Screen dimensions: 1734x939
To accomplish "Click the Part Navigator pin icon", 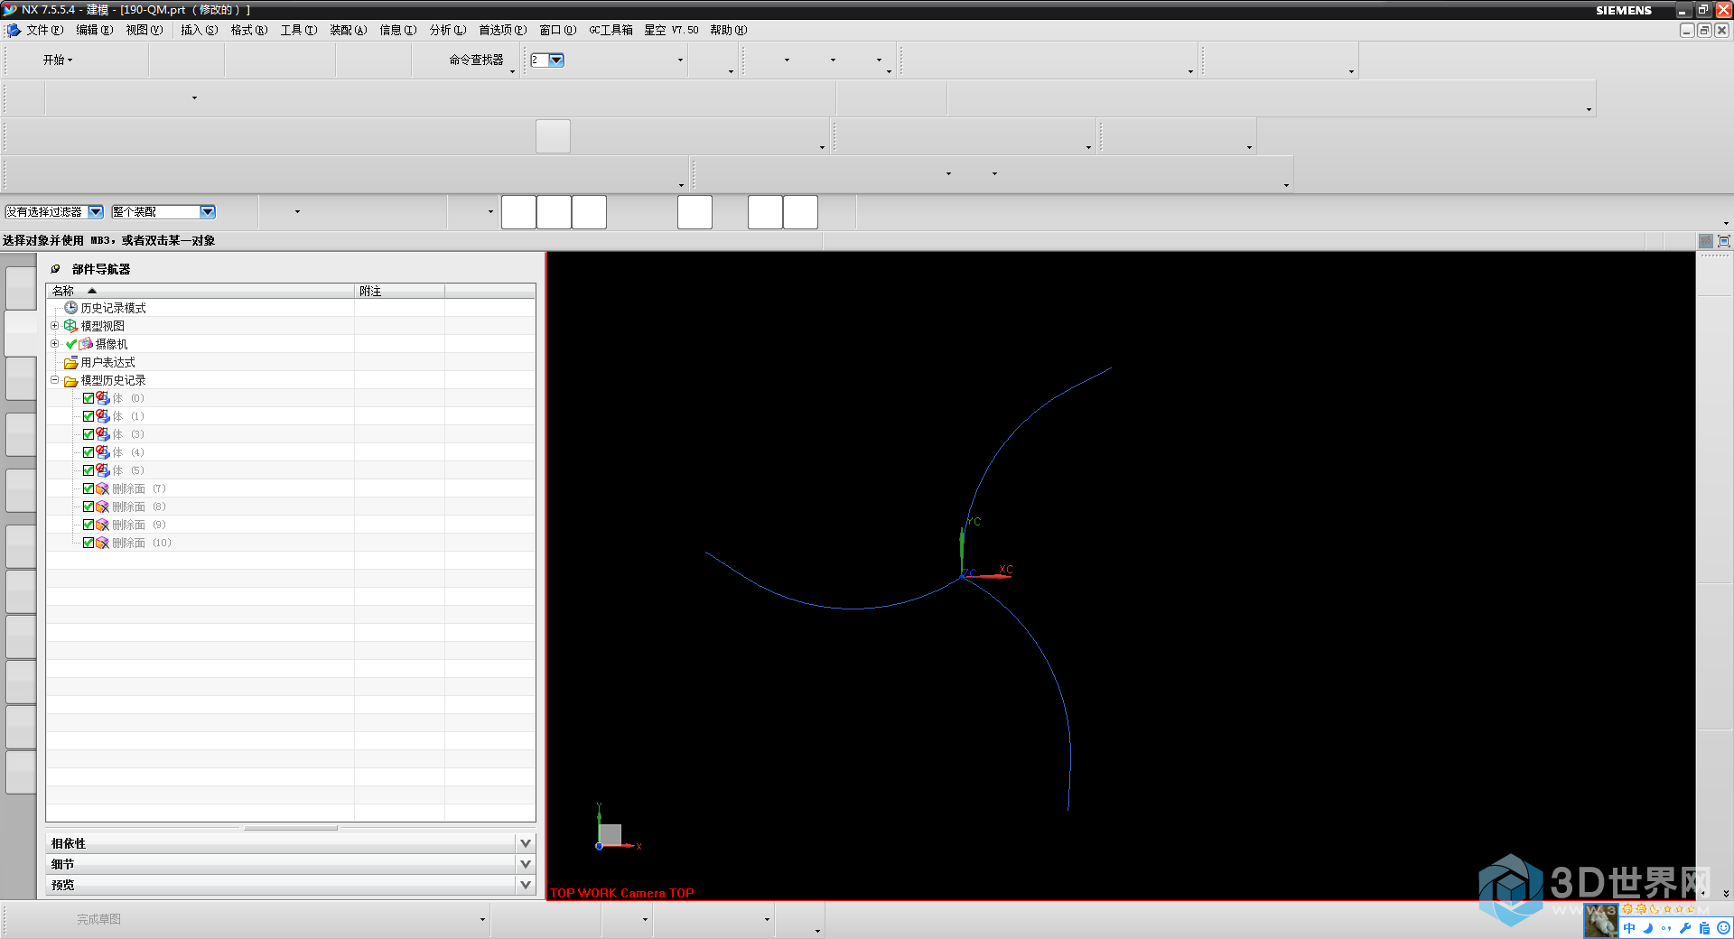I will point(55,269).
